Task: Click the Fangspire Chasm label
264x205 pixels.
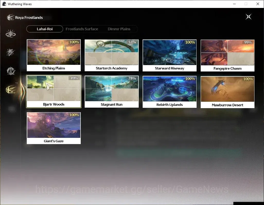Action: pos(227,69)
